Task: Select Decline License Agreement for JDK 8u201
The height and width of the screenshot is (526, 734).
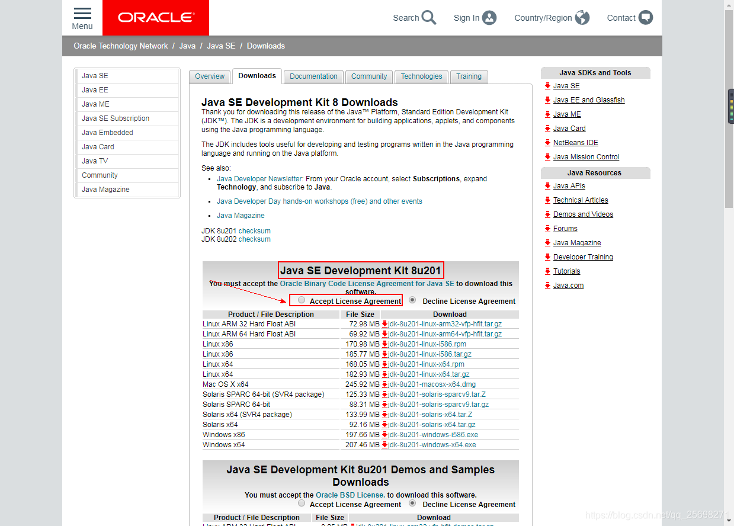Action: coord(413,300)
